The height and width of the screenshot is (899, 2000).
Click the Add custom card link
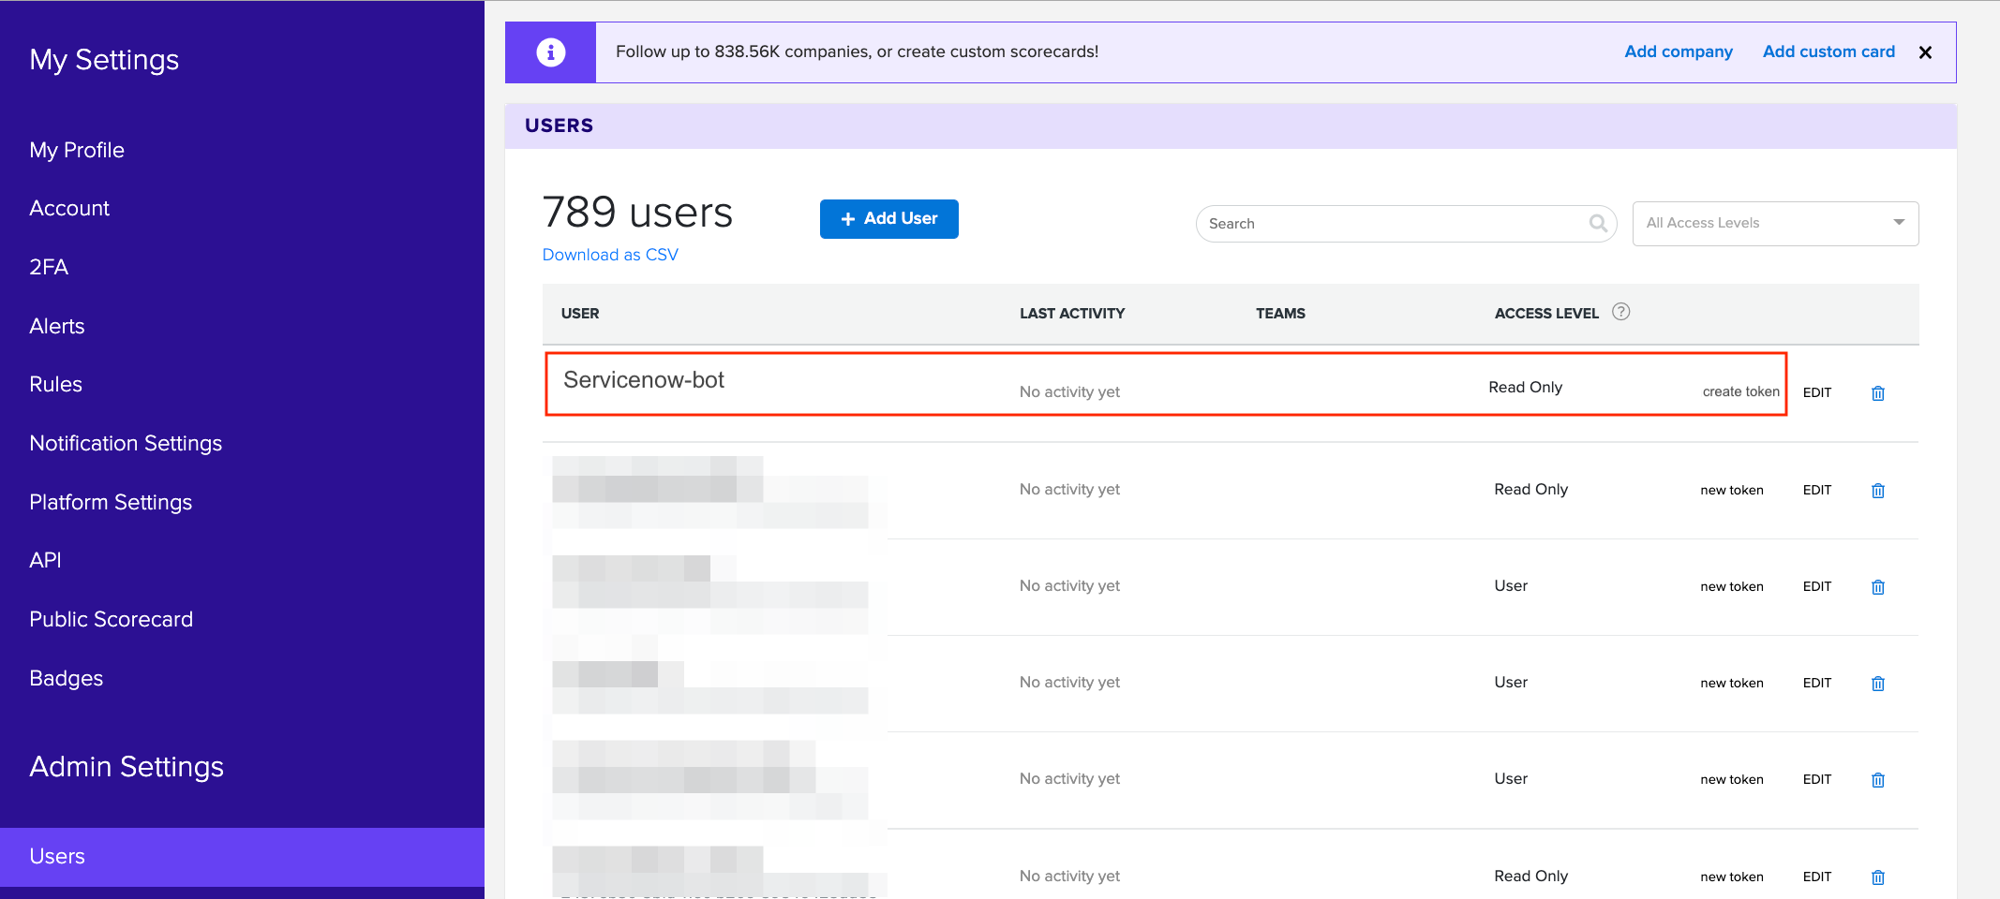[x=1828, y=52]
